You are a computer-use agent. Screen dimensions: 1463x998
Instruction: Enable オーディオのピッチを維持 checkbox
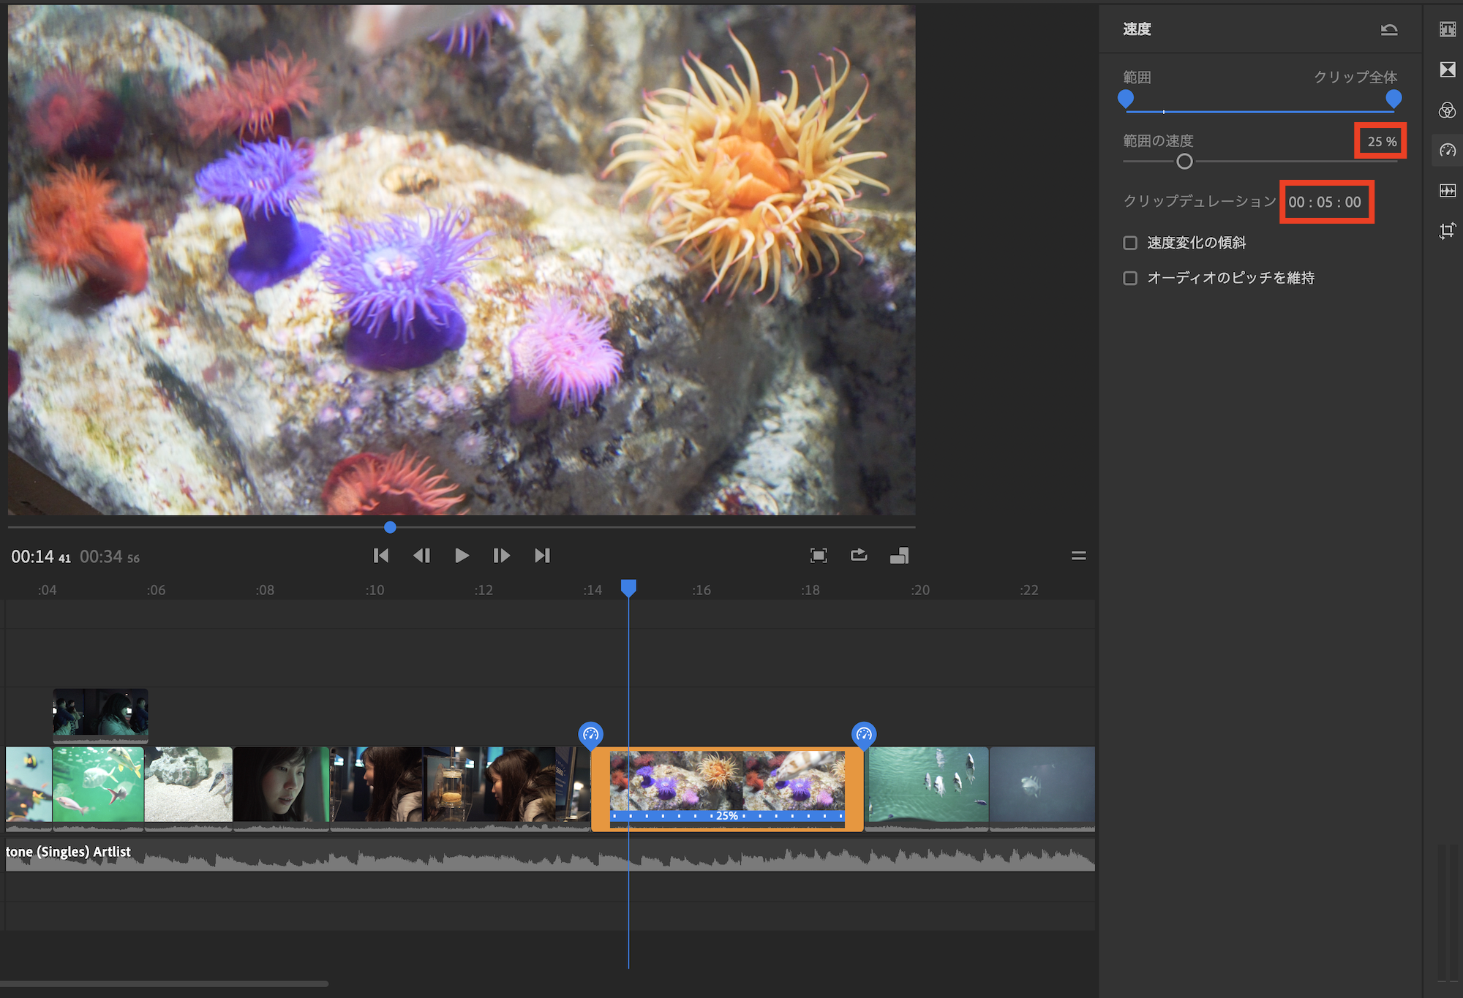coord(1130,278)
